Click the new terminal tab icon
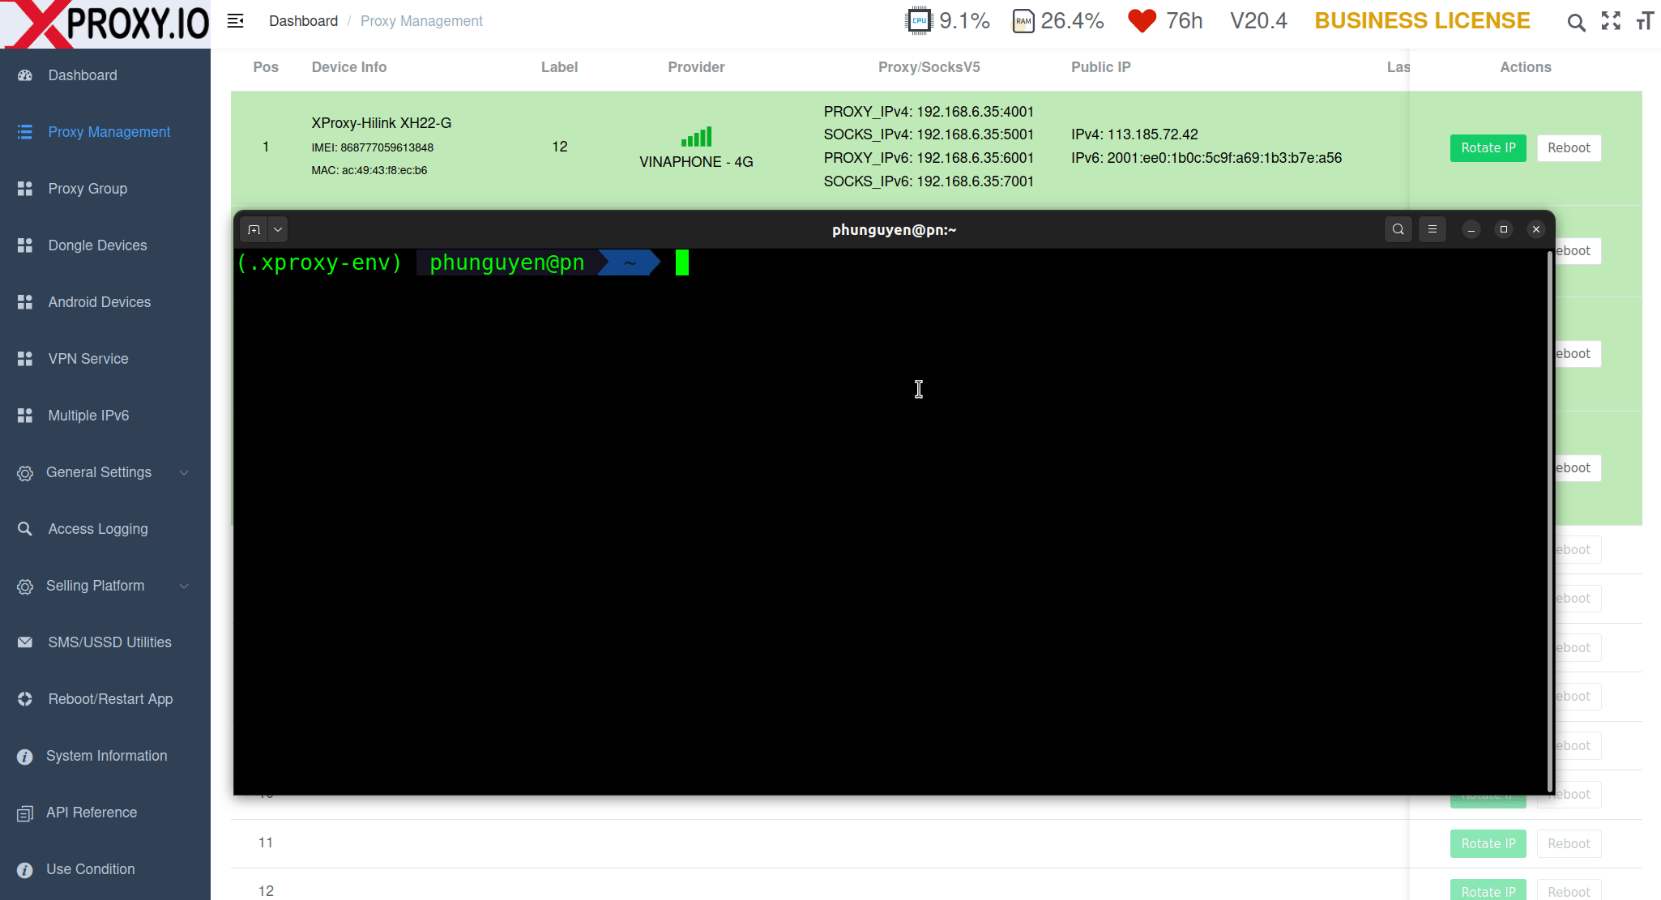This screenshot has width=1661, height=900. [254, 229]
